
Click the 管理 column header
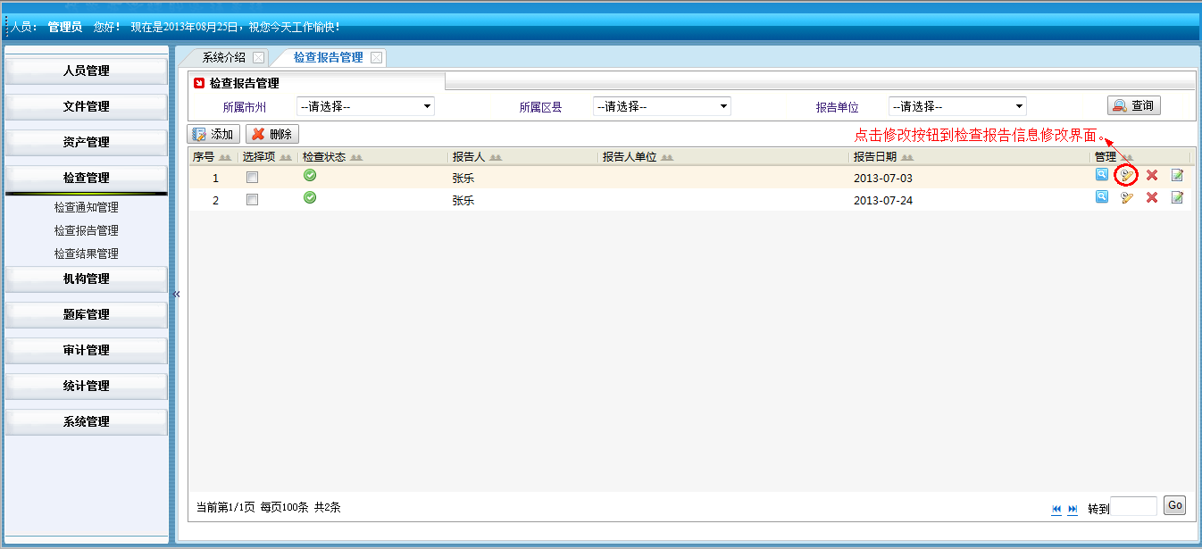point(1106,157)
